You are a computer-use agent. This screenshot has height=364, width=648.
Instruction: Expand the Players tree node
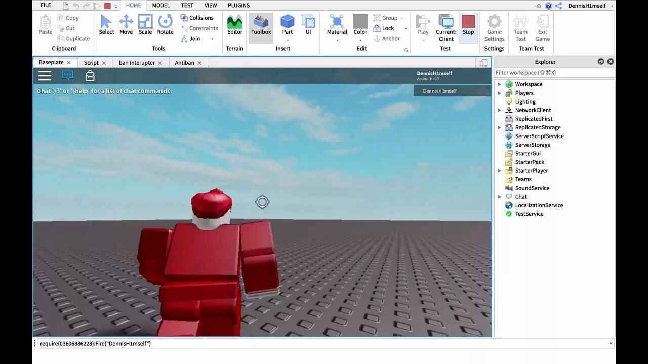[x=499, y=93]
